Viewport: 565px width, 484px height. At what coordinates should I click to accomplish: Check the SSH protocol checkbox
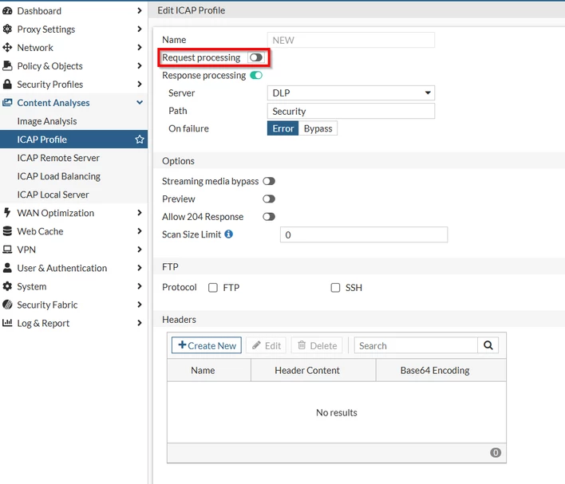tap(335, 287)
